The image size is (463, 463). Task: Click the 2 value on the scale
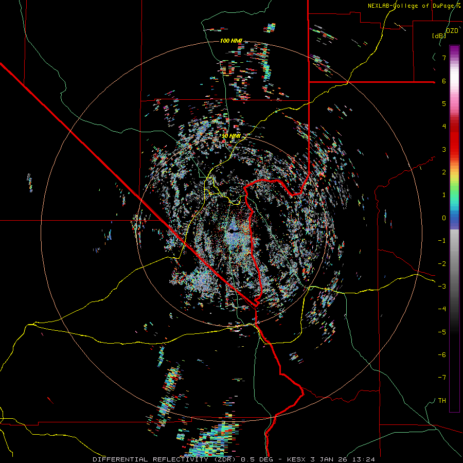444,172
